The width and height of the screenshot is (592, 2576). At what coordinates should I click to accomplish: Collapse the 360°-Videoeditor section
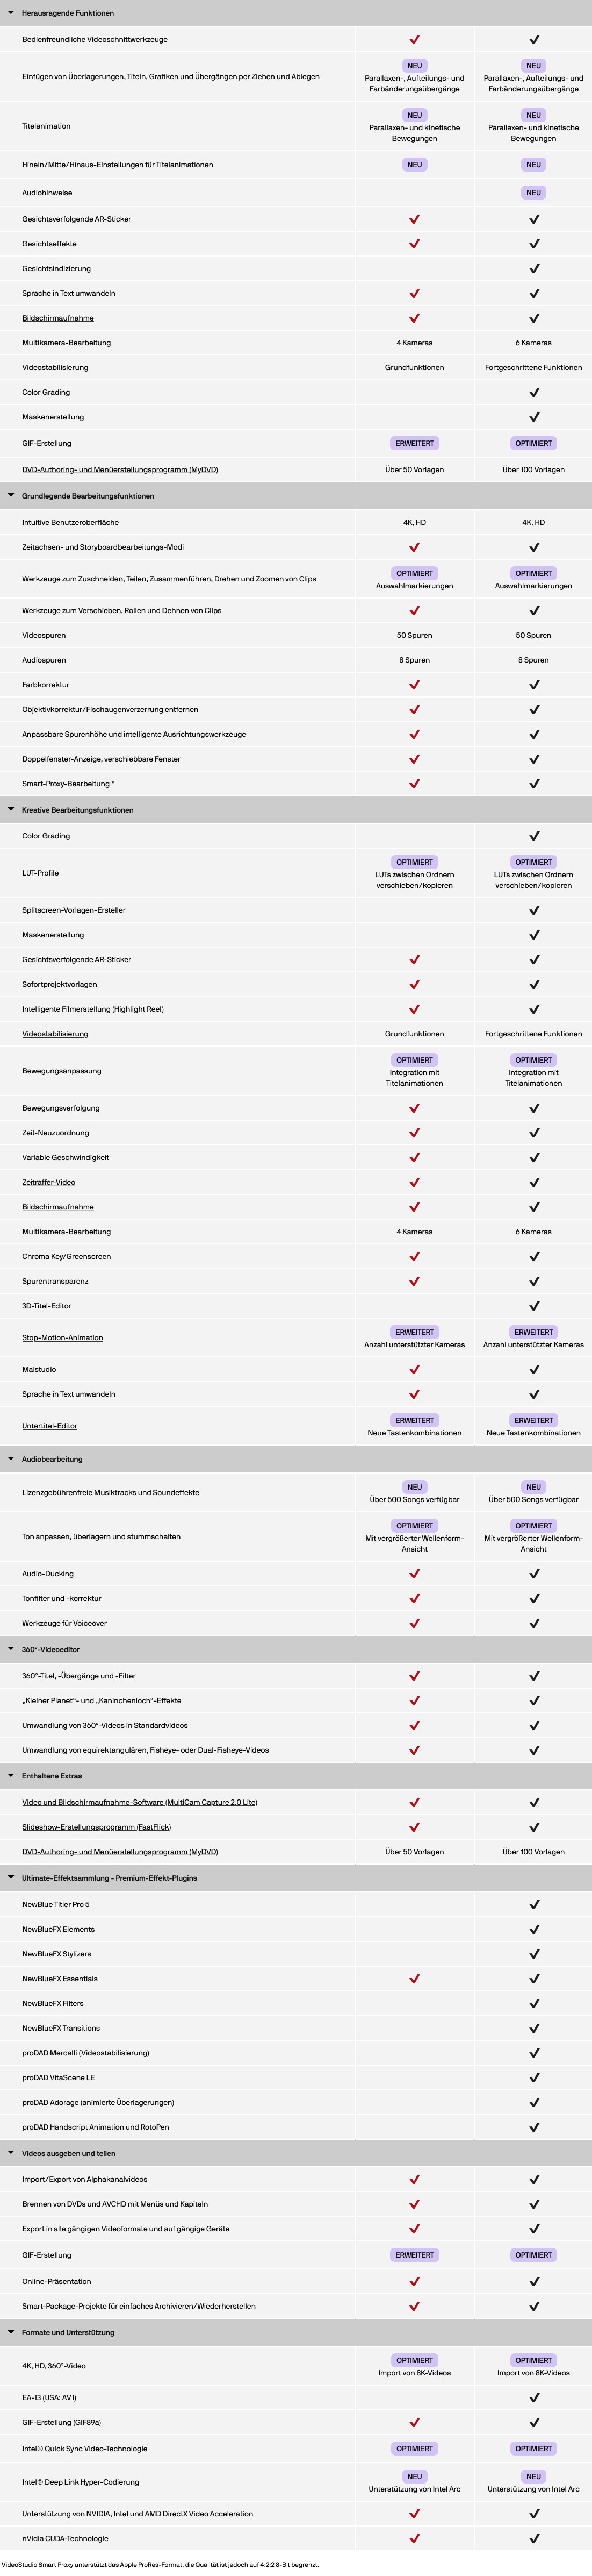coord(11,1649)
